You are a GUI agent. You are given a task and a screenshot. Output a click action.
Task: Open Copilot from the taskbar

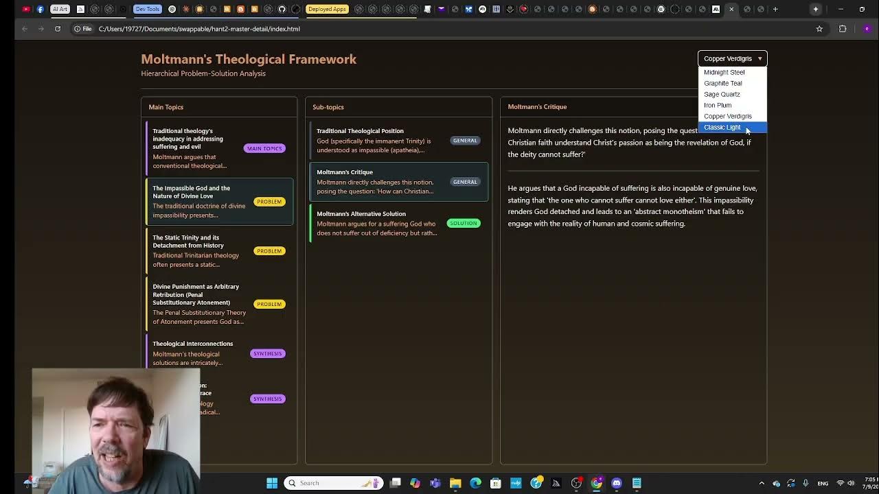click(x=415, y=482)
